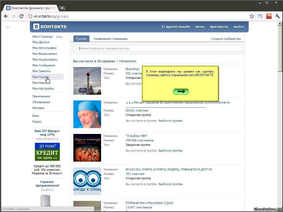Bookmark the page with the star icon
The width and height of the screenshot is (283, 212).
252,16
